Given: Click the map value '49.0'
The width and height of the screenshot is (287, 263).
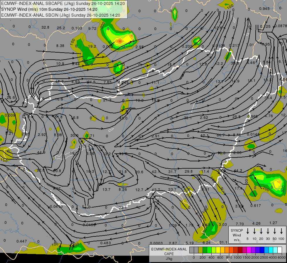Looking at the screenshot, I should (x=123, y=118).
